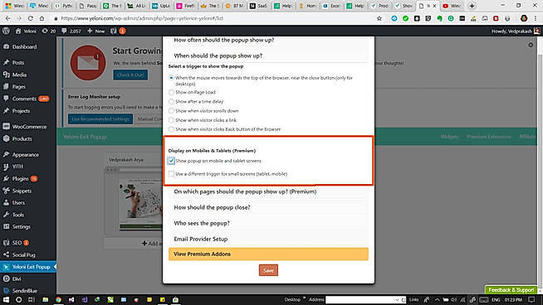Screen dimensions: 543x305
Task: Click the Social Pug icon
Action: (x=7, y=255)
